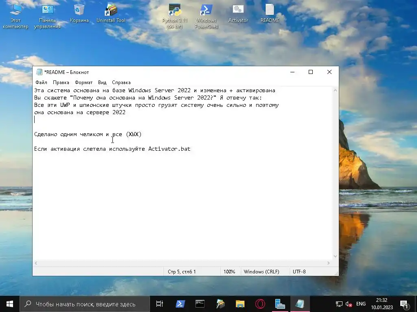Click the Windows (CRLF) status entry
The width and height of the screenshot is (417, 312).
[261, 272]
